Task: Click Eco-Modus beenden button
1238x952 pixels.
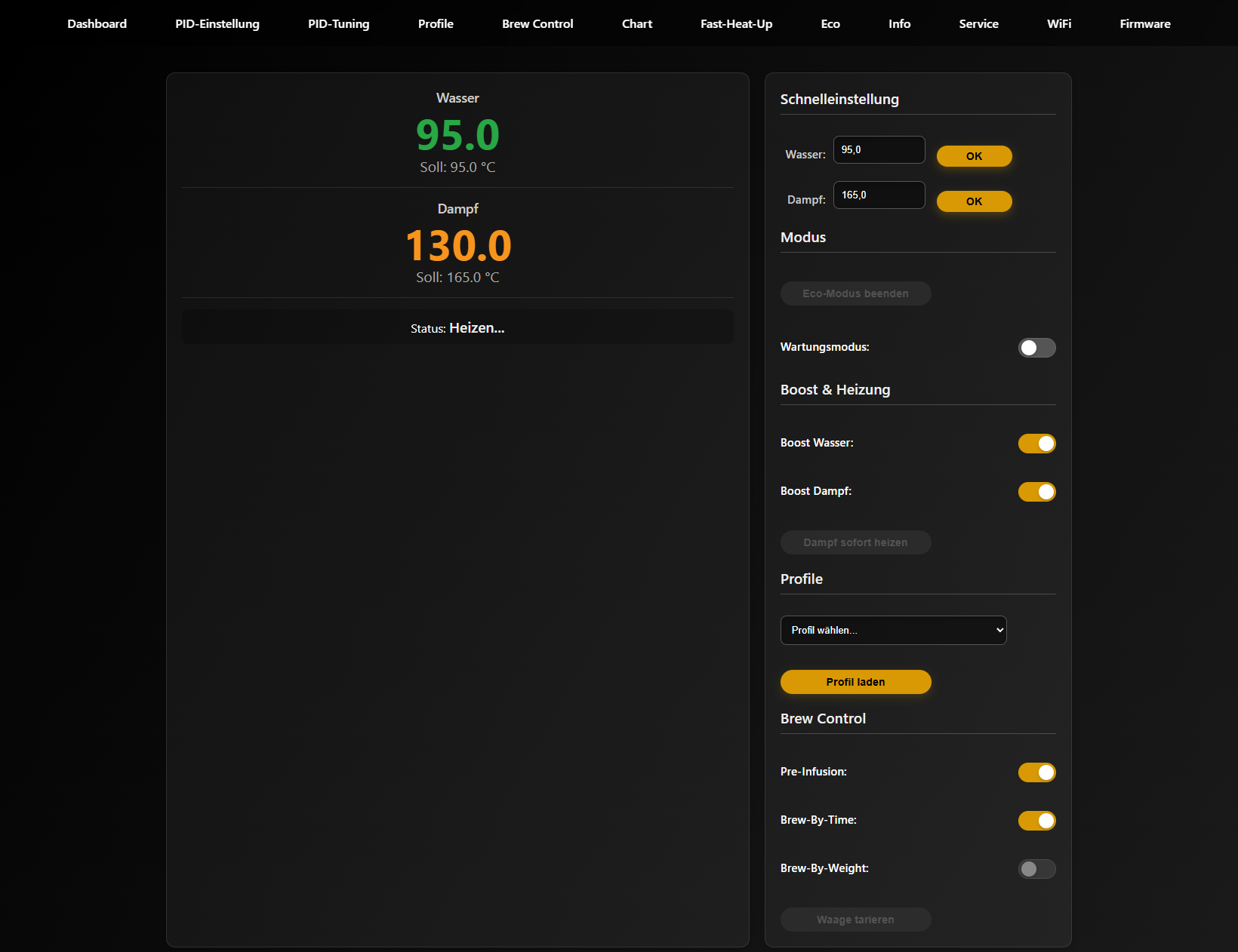Action: tap(855, 293)
